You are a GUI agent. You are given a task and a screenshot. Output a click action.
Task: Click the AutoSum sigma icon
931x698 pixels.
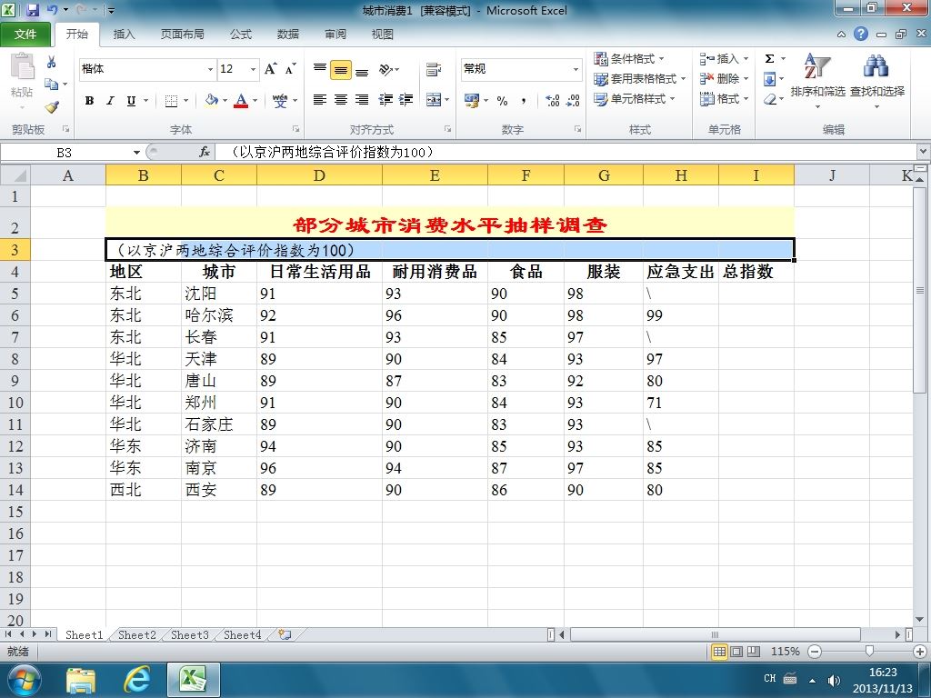pyautogui.click(x=769, y=59)
